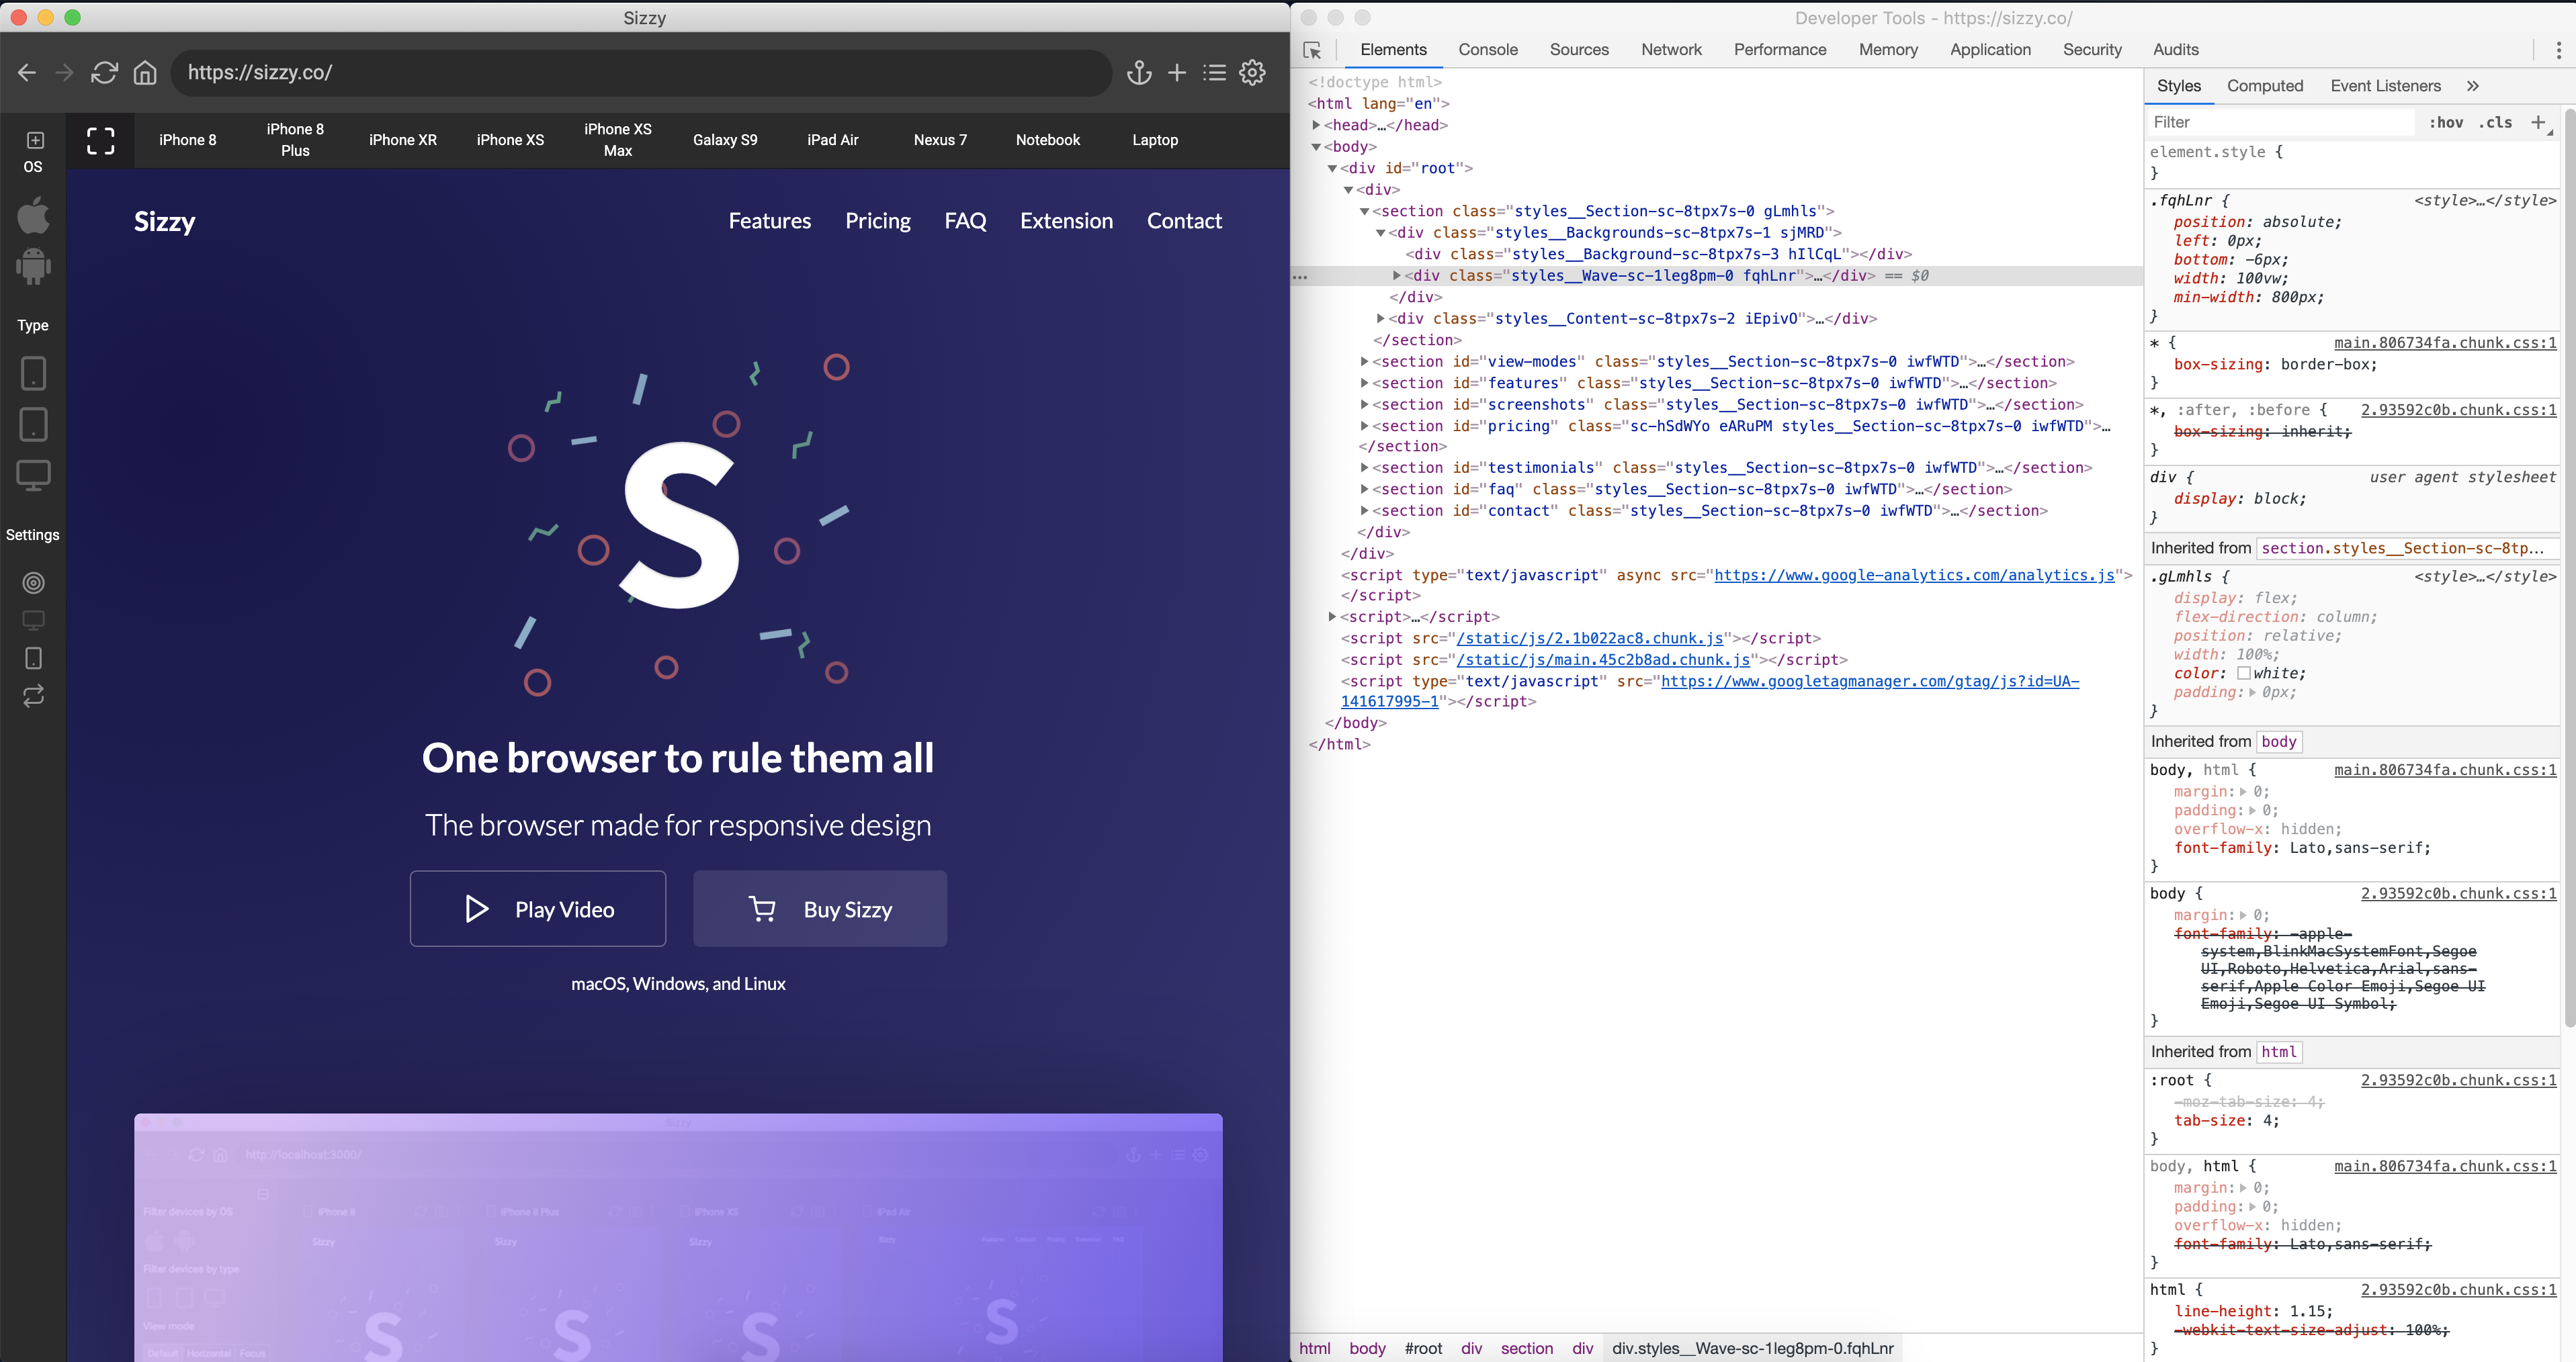This screenshot has height=1362, width=2576.
Task: Expand the head element in DOM tree
Action: (x=1316, y=125)
